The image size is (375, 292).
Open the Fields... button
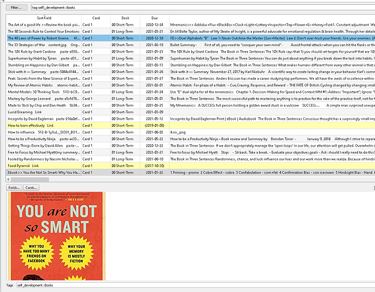pyautogui.click(x=14, y=188)
